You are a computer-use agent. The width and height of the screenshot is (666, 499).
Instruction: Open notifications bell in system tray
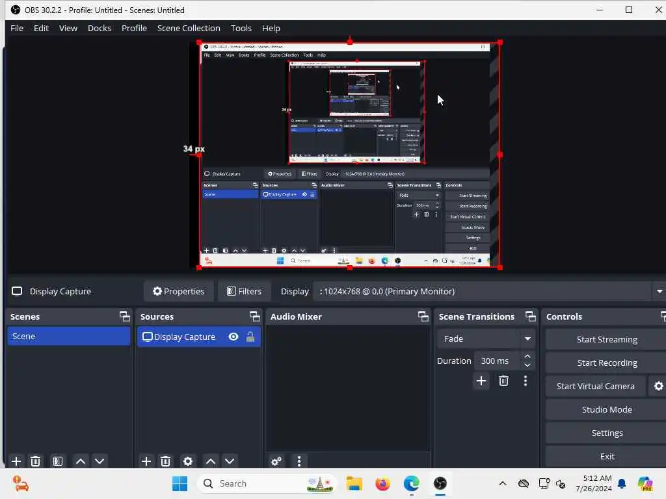point(622,483)
